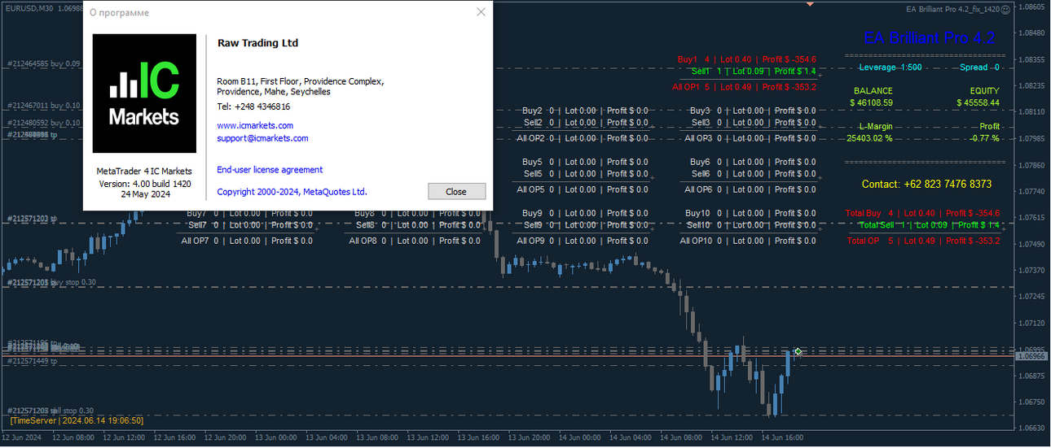Click the #212571203 sell stop 0.30 order label
1051x448 pixels.
(x=51, y=411)
